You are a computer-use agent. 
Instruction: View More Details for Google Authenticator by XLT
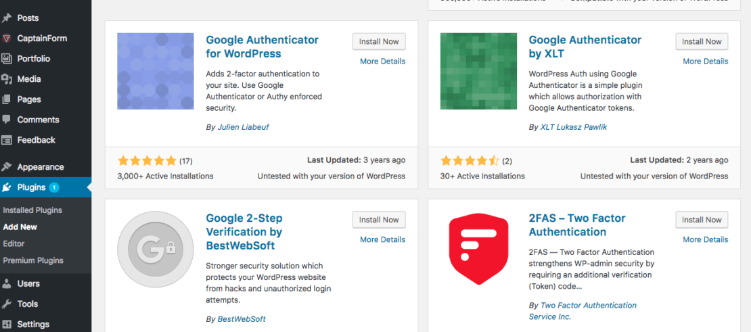click(x=705, y=62)
